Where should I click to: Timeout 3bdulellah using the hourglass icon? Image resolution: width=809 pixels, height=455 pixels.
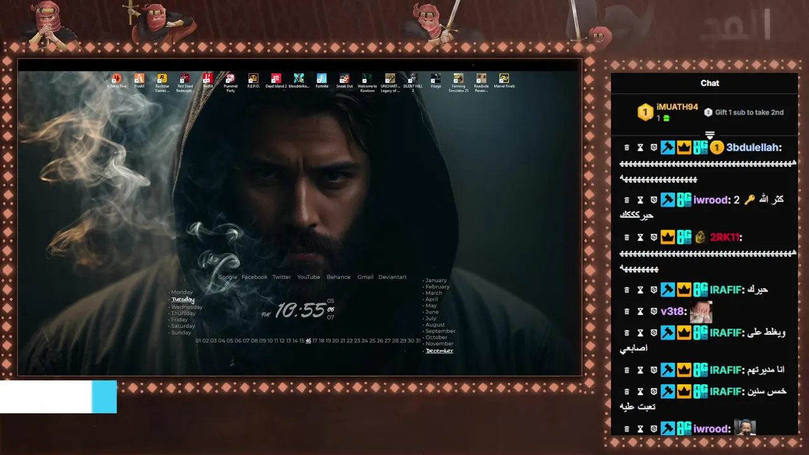[640, 147]
